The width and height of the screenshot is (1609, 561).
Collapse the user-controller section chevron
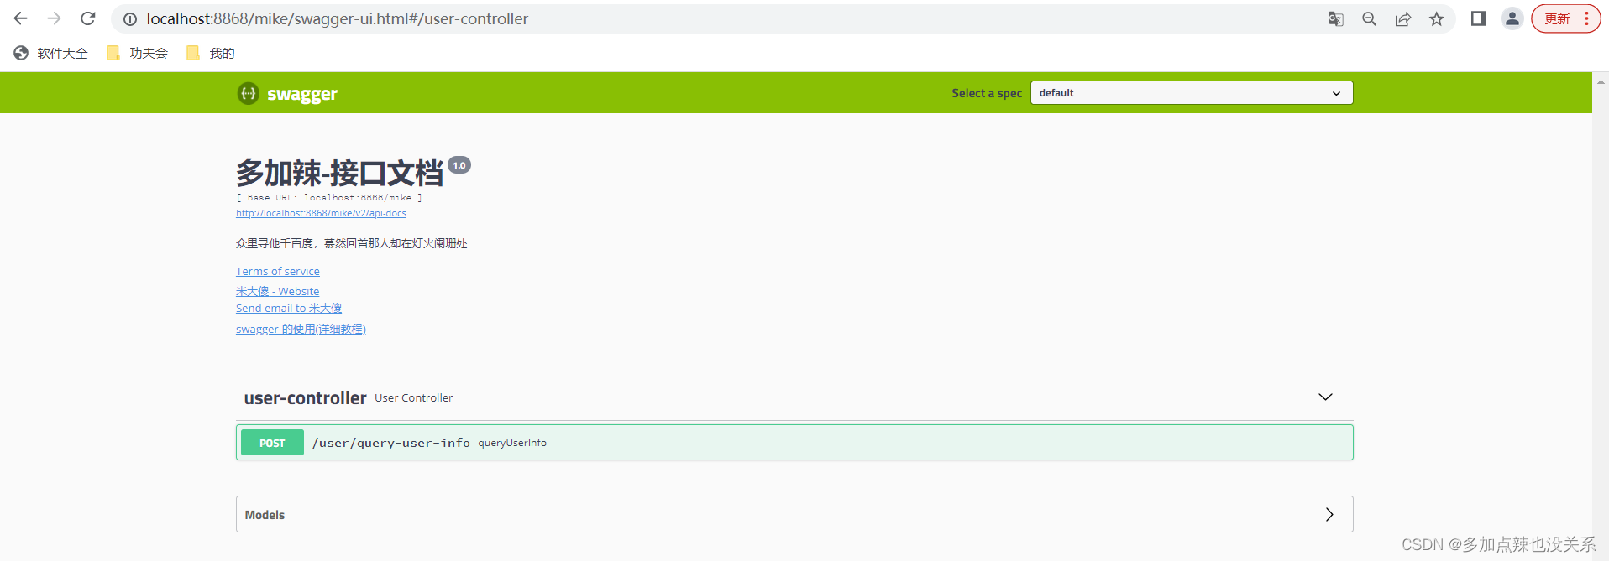coord(1325,397)
